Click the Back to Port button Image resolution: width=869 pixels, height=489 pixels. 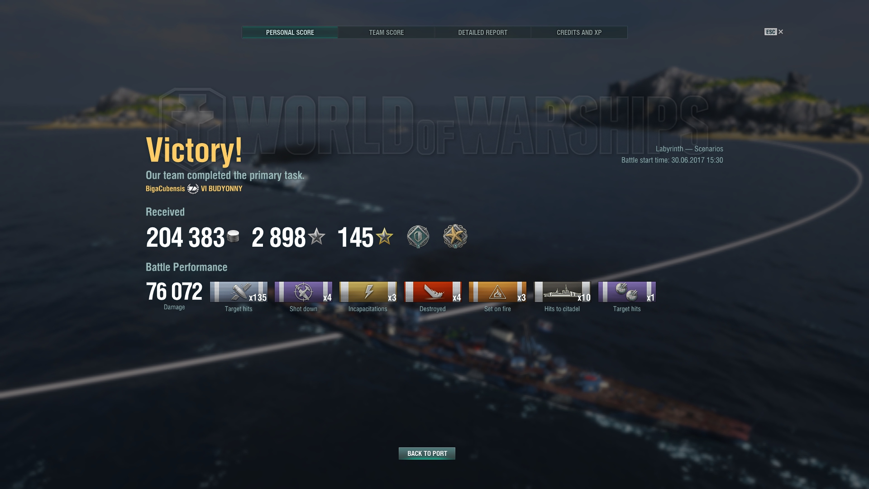pyautogui.click(x=427, y=453)
